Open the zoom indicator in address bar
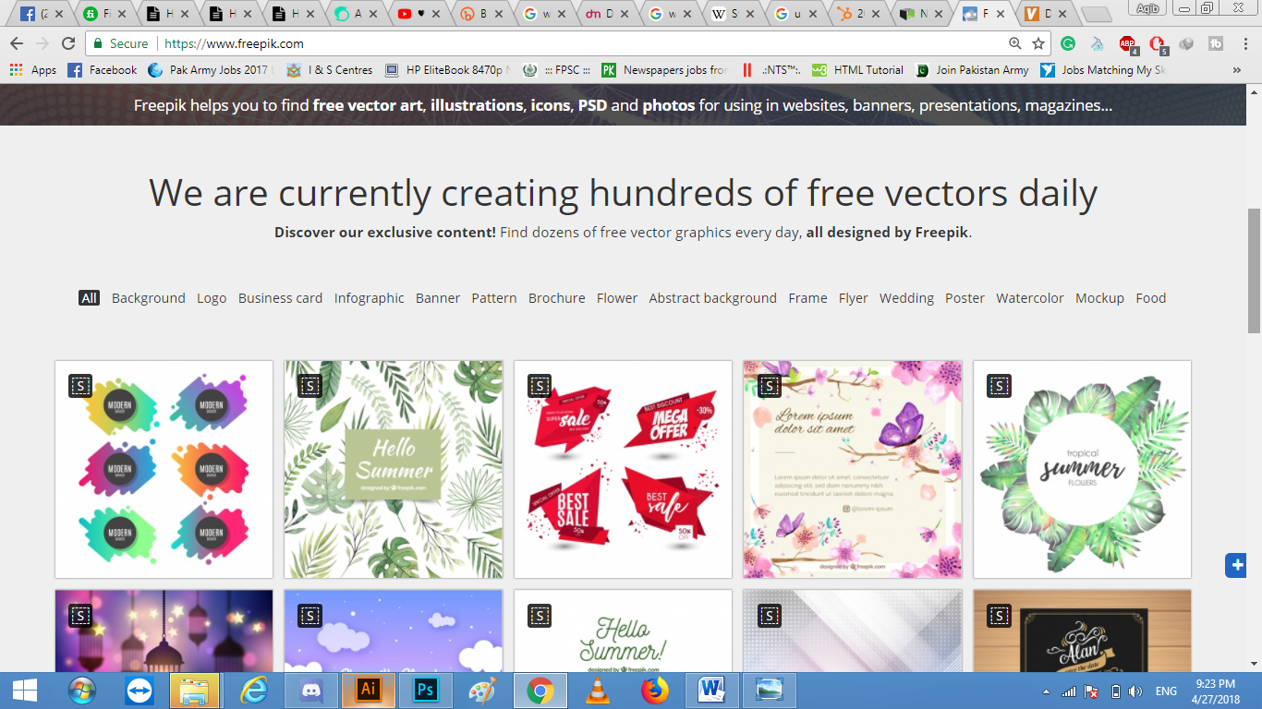Image resolution: width=1262 pixels, height=709 pixels. (x=1014, y=43)
